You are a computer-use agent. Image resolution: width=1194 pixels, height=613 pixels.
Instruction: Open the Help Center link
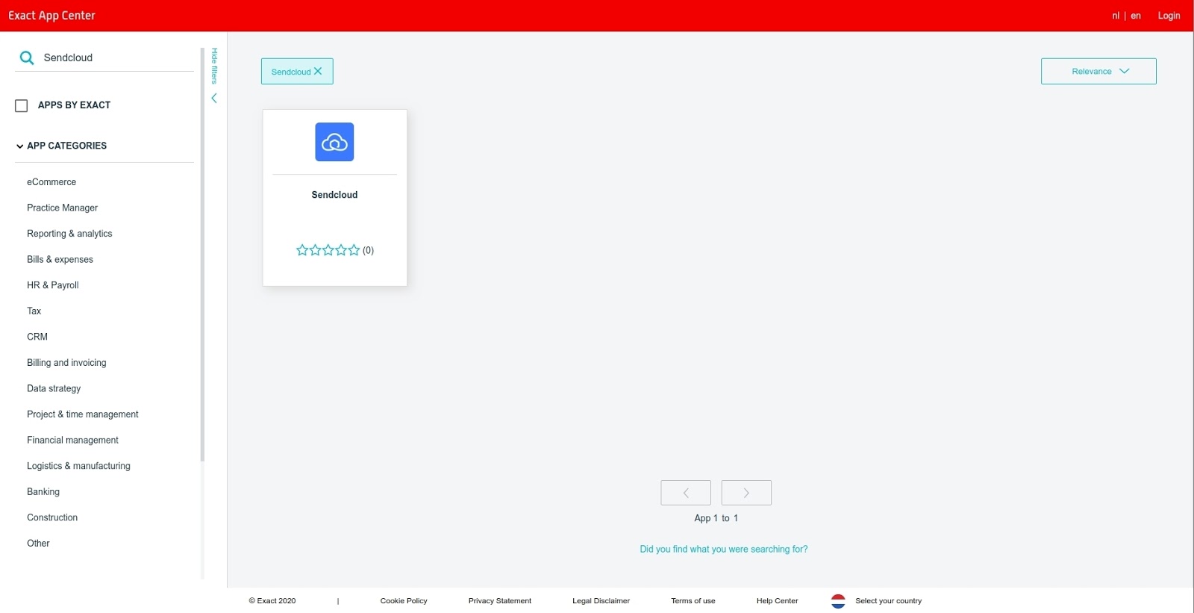(777, 601)
